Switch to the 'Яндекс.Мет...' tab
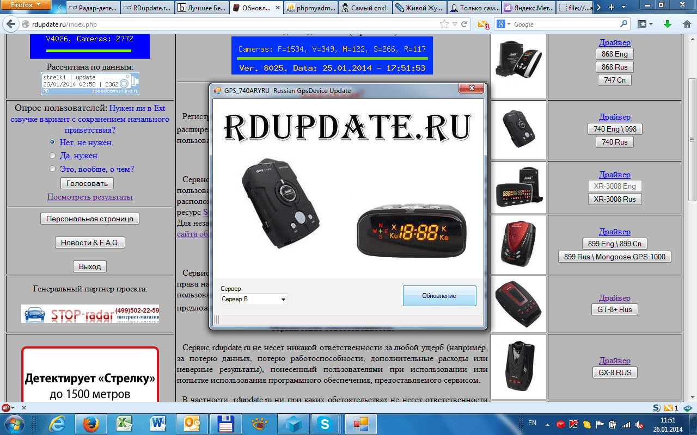Screen dimensions: 697x435 [528, 8]
